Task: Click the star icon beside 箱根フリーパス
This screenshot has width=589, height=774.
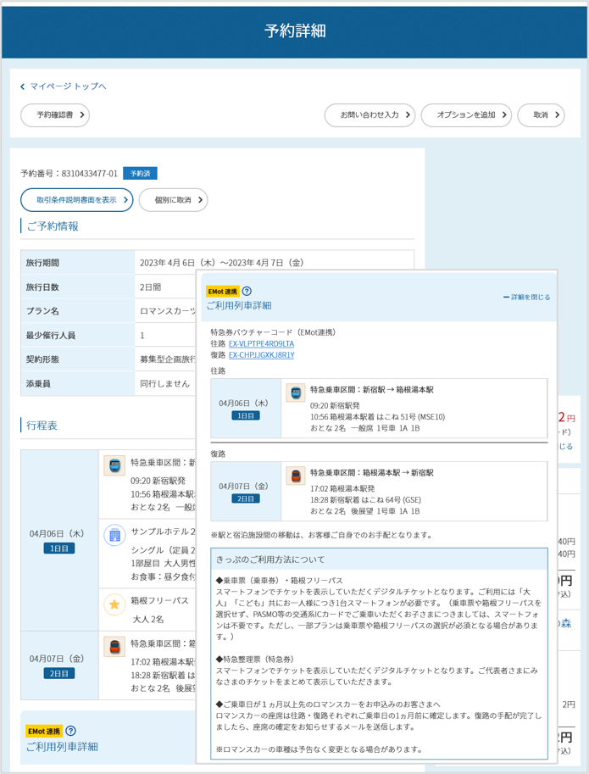Action: click(114, 604)
